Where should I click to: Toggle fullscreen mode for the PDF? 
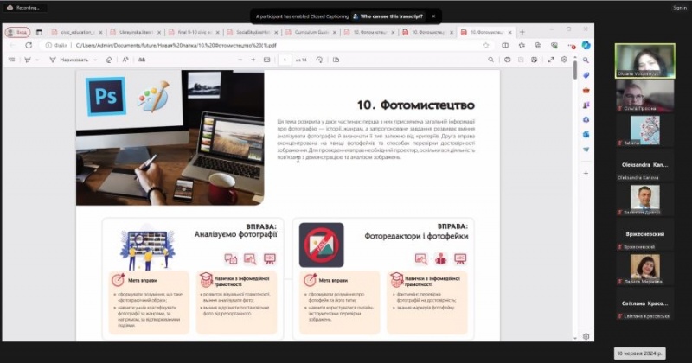tap(551, 60)
